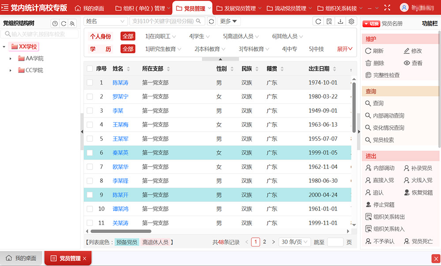Switch to the 我的桌面 top tab
This screenshot has width=441, height=266.
tap(90, 8)
